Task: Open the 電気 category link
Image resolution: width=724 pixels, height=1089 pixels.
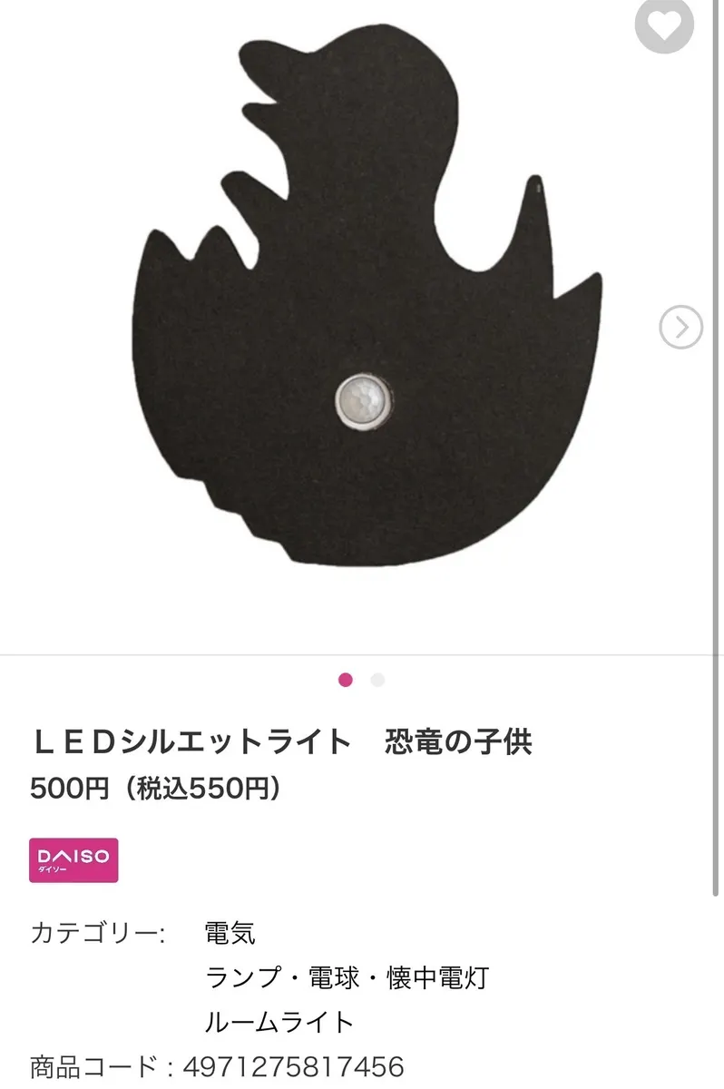Action: pyautogui.click(x=230, y=932)
